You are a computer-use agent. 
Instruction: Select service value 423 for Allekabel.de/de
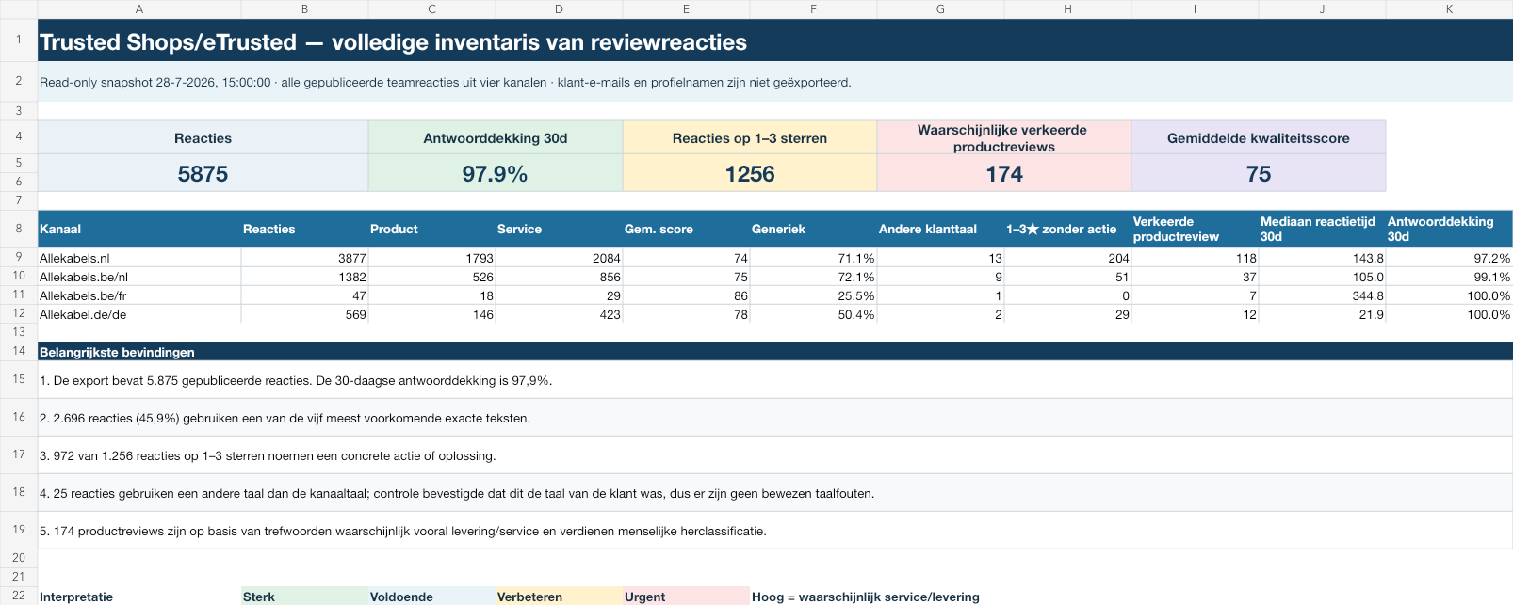[559, 314]
